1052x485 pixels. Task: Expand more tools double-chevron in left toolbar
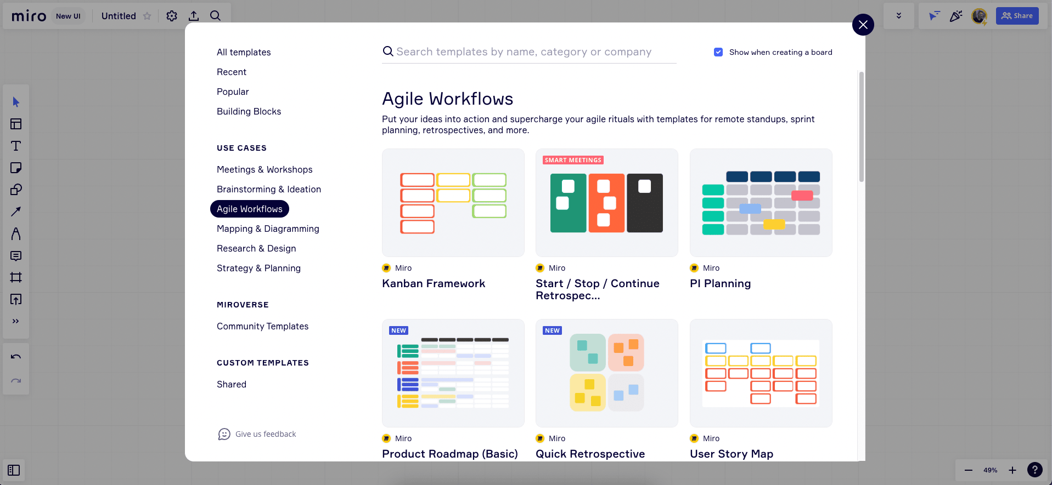pos(16,321)
